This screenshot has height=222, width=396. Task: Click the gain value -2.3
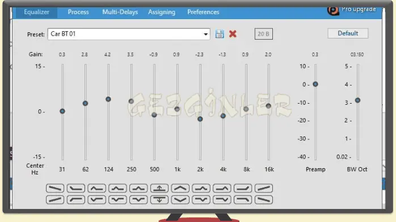(199, 54)
